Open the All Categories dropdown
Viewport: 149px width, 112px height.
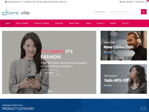click(100, 12)
